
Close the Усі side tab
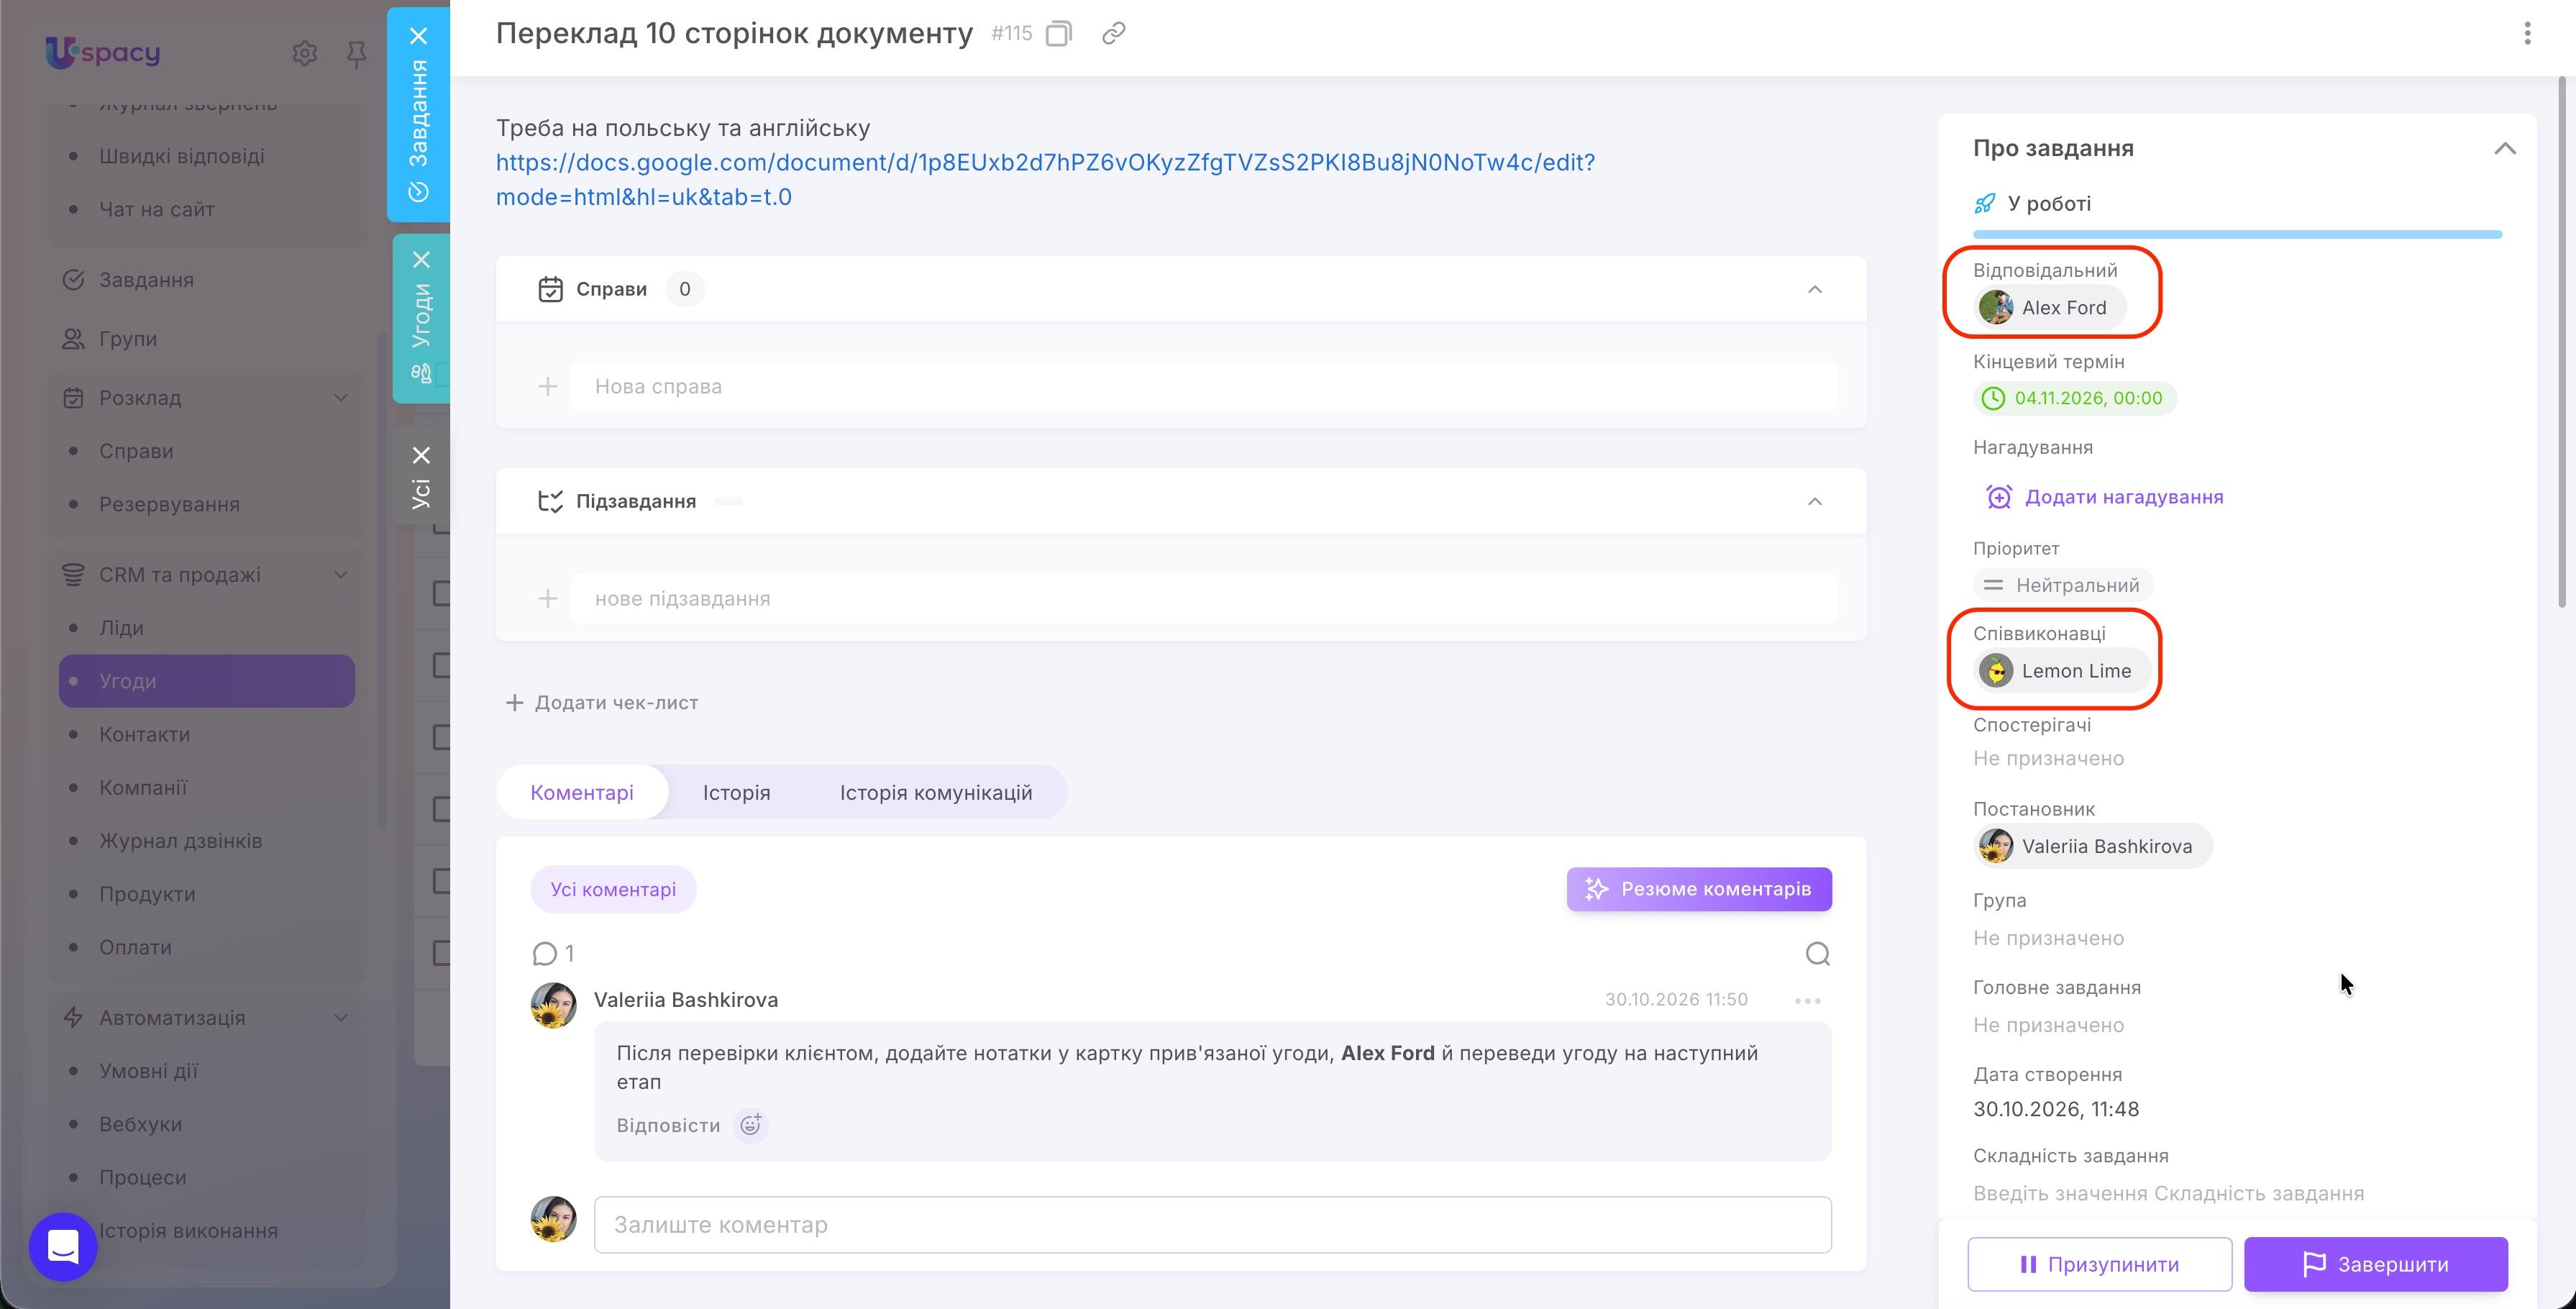tap(422, 455)
